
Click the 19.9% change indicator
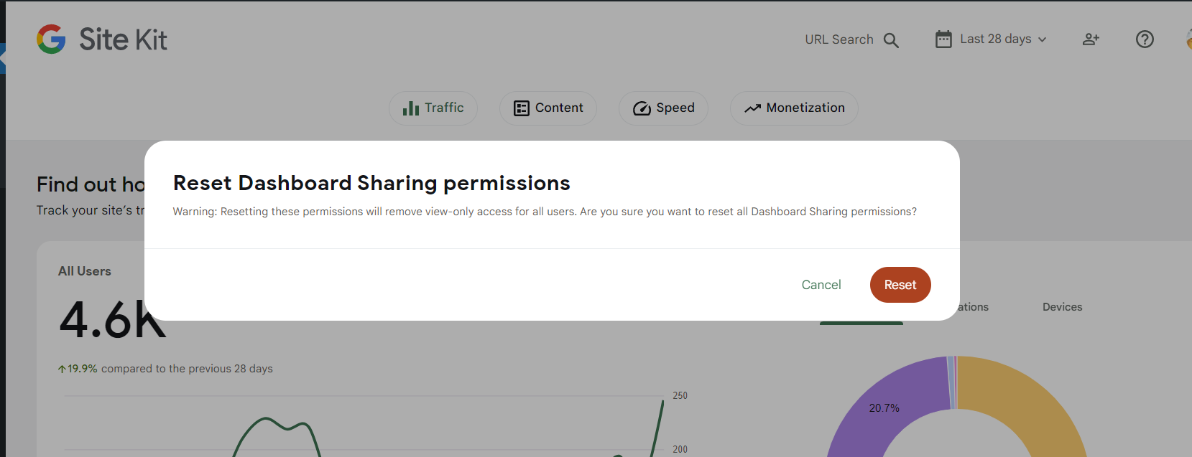click(78, 369)
